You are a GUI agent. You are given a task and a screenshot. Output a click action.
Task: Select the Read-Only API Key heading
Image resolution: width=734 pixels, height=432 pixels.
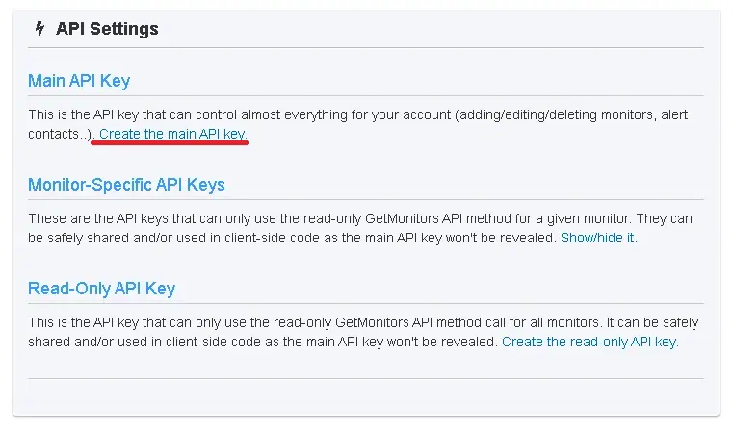click(x=101, y=289)
